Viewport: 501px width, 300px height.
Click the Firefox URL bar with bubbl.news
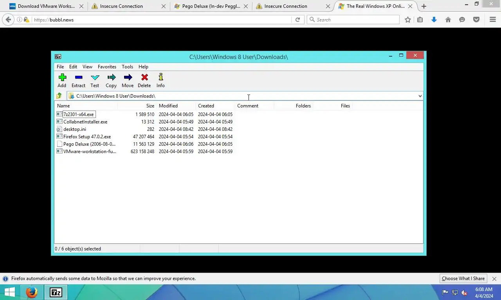pos(162,20)
